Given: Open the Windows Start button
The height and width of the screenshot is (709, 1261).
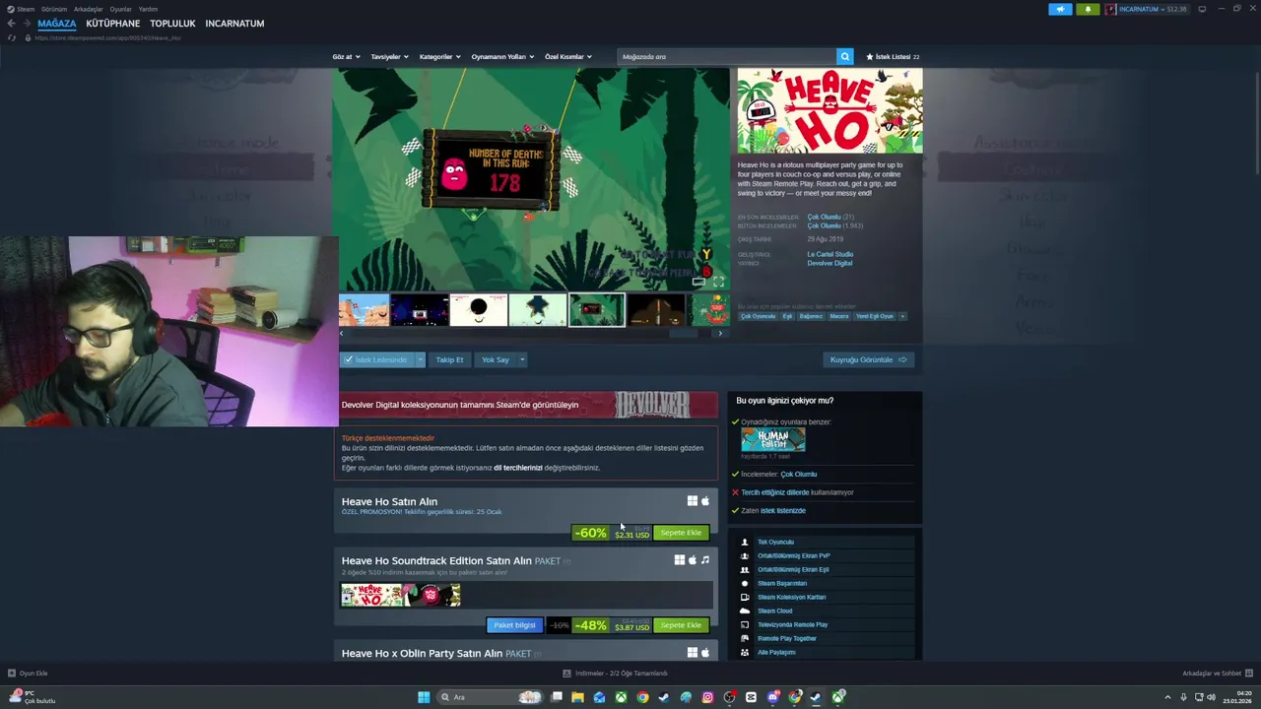Looking at the screenshot, I should coord(424,697).
